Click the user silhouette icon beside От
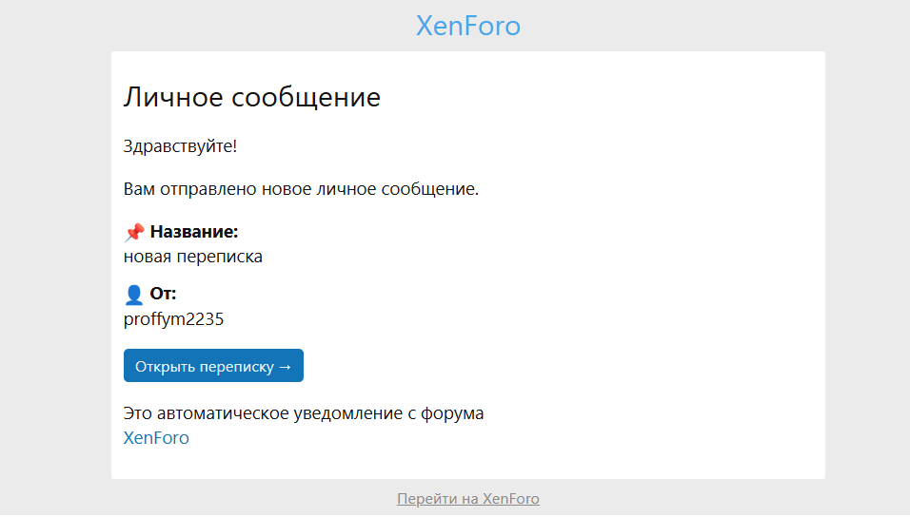This screenshot has height=517, width=910. [134, 295]
